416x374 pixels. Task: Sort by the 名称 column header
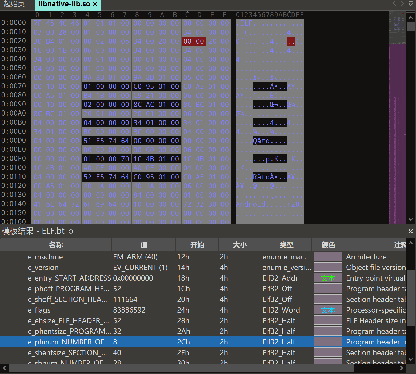pyautogui.click(x=56, y=245)
